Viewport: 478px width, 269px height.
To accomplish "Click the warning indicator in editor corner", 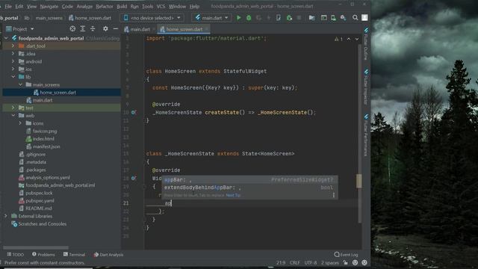I will pyautogui.click(x=338, y=39).
